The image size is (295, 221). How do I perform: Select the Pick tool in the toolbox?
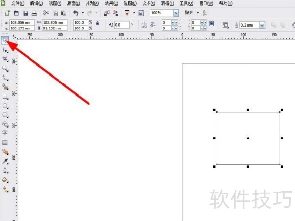point(5,40)
